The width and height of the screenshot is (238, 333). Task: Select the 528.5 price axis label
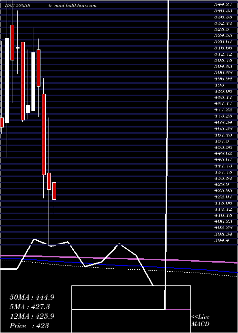coord(221,29)
